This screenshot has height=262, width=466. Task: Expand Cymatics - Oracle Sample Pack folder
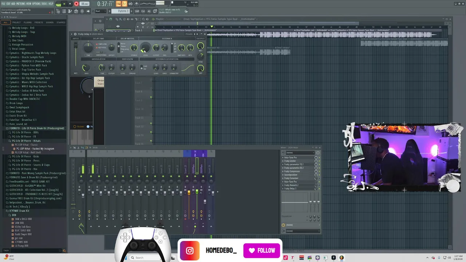click(x=26, y=57)
